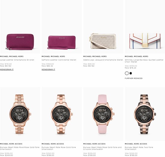Click Large Leather Smartphone Wristlet title
The height and width of the screenshot is (157, 165).
pos(17,60)
